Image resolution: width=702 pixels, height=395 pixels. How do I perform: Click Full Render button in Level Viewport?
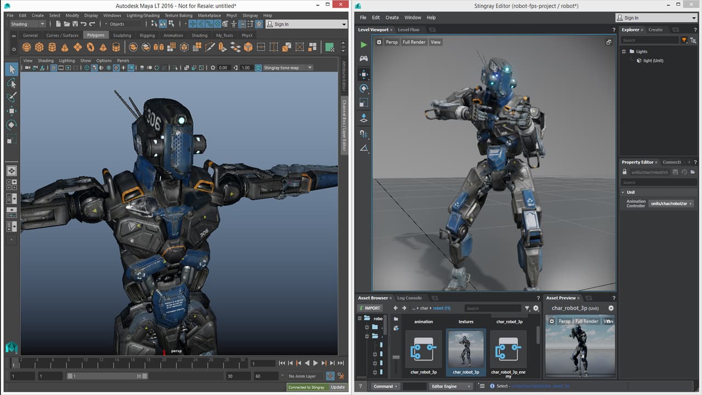414,42
